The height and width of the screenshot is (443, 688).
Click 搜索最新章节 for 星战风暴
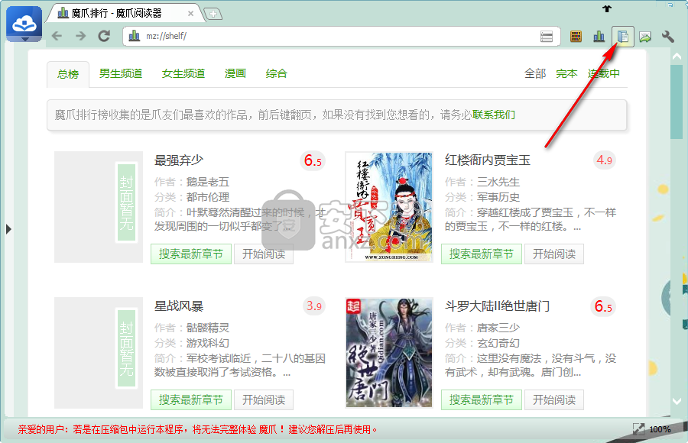(x=191, y=399)
